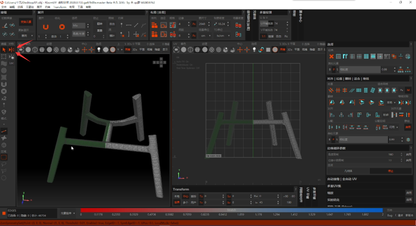This screenshot has height=226, width=416.
Task: Open the 可用 distribute space dropdown
Action: [393, 127]
